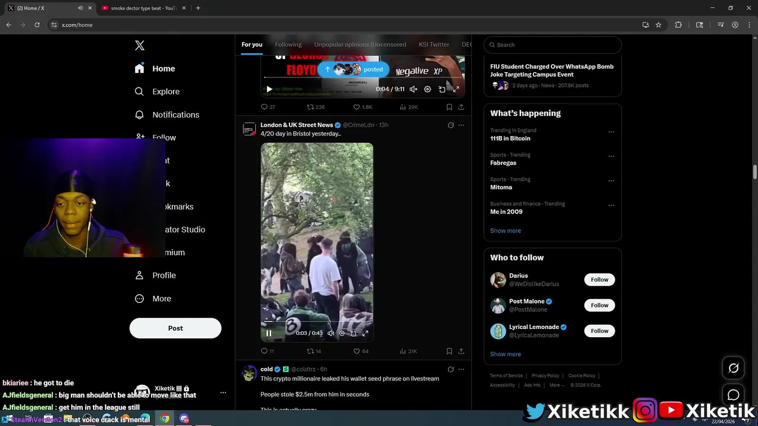Mute the Bristol 0:43 video
Image resolution: width=758 pixels, height=426 pixels.
330,333
